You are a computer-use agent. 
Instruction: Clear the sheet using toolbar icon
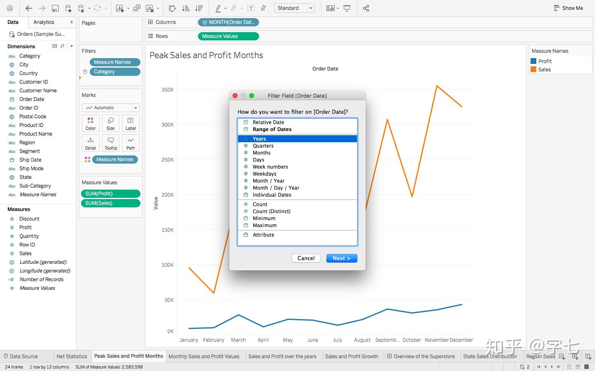[150, 8]
